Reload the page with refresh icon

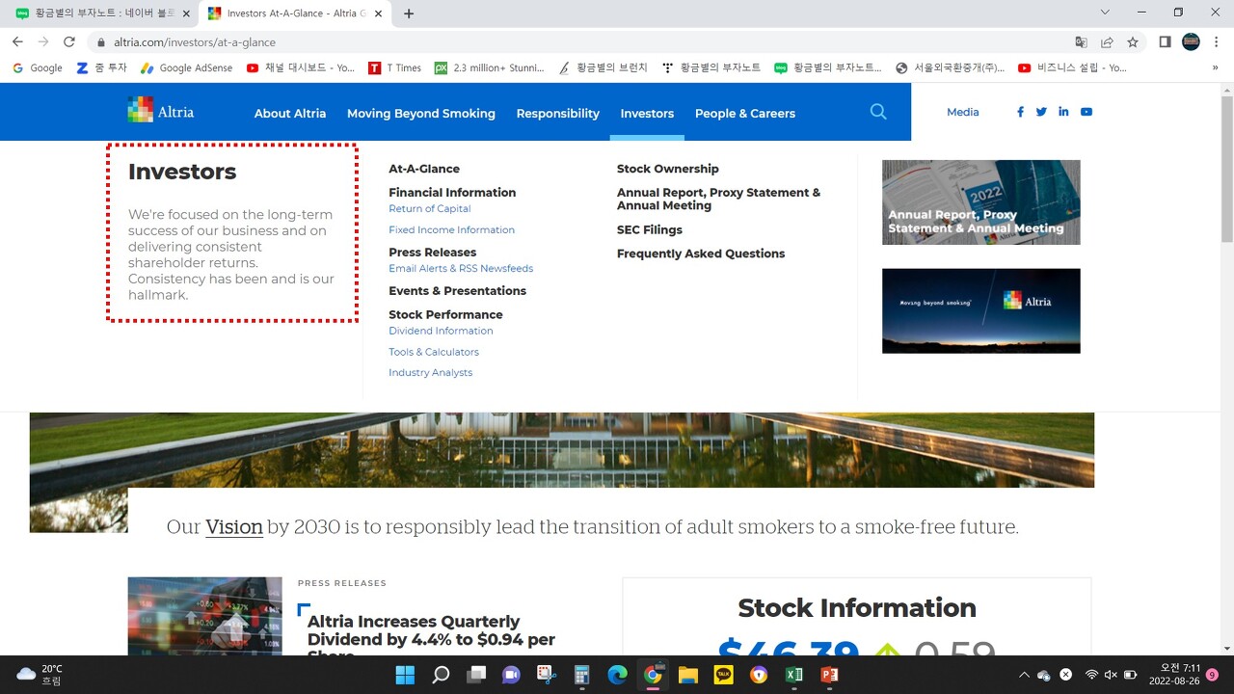pos(69,42)
